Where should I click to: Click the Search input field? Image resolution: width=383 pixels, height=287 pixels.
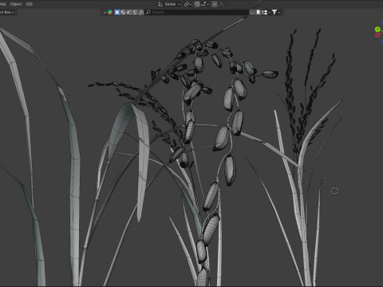tap(197, 12)
